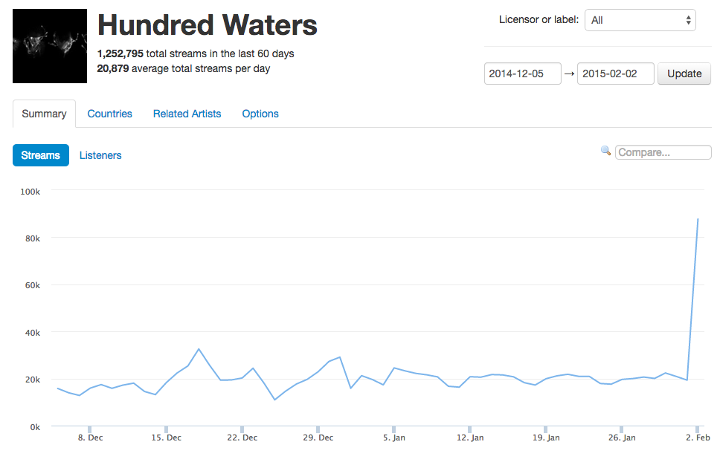
Task: Click the 15. Dec x-axis label
Action: coord(166,437)
